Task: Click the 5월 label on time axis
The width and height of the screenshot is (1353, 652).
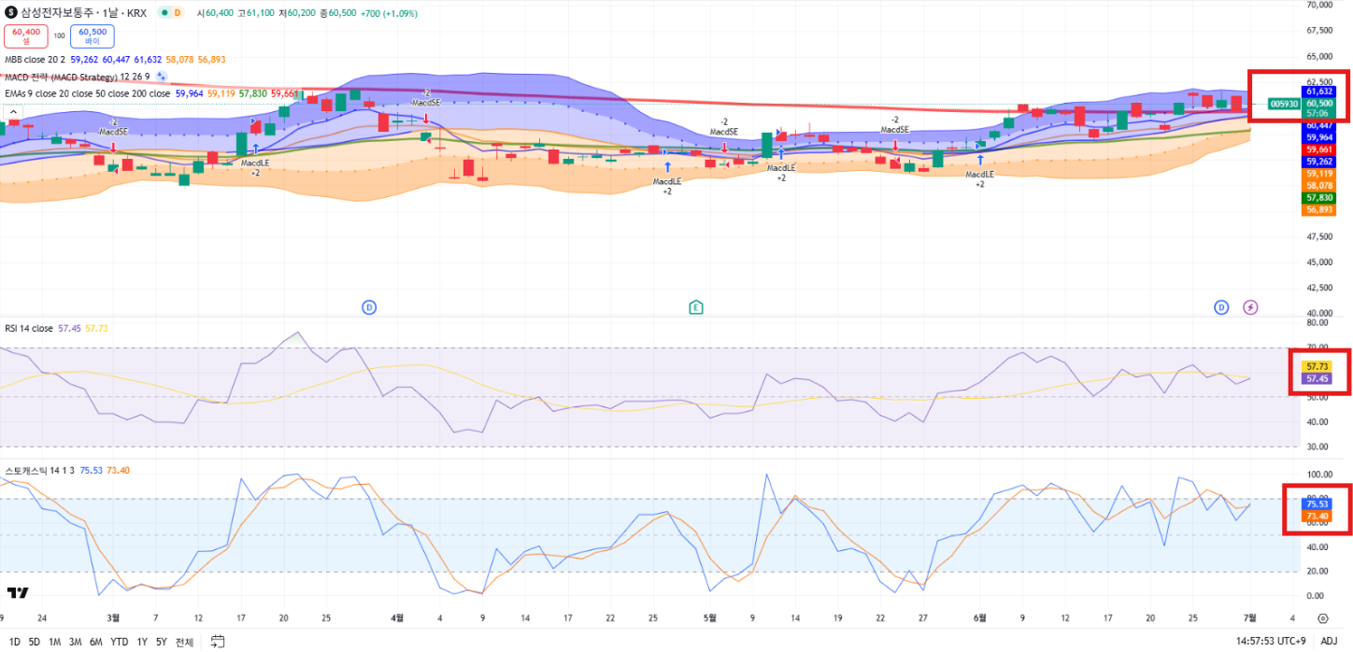Action: pos(709,617)
